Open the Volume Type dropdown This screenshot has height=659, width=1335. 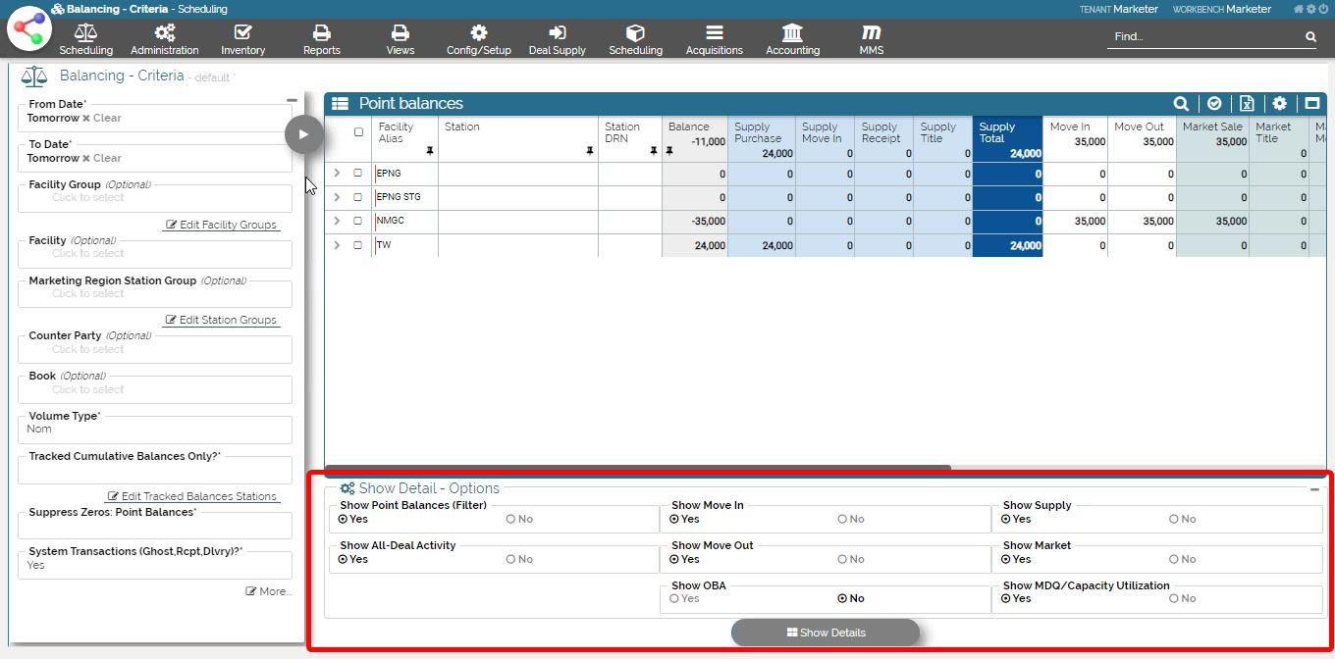click(x=155, y=429)
